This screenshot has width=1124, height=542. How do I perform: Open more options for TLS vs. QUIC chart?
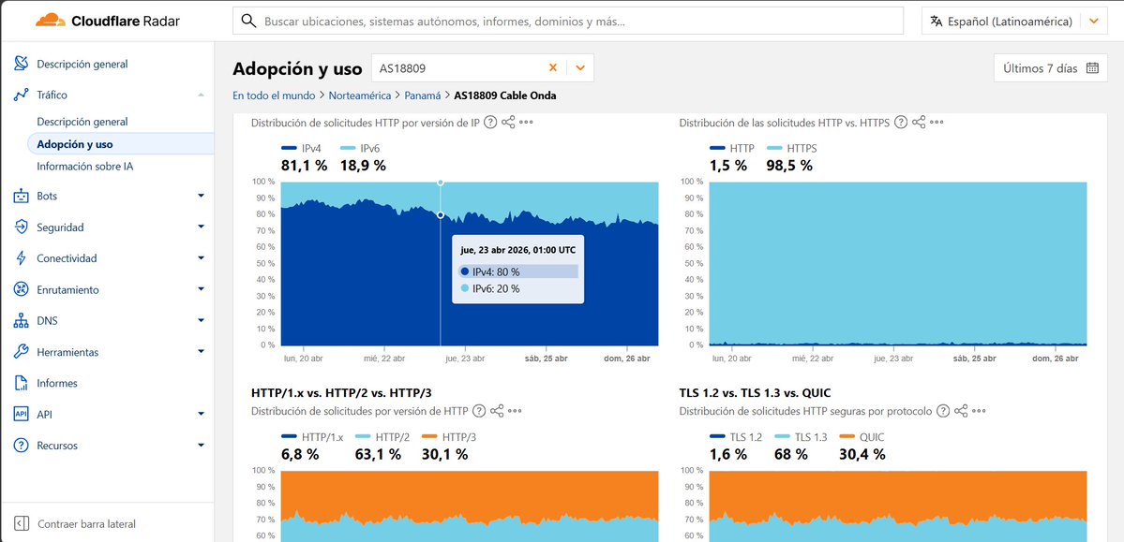click(980, 411)
